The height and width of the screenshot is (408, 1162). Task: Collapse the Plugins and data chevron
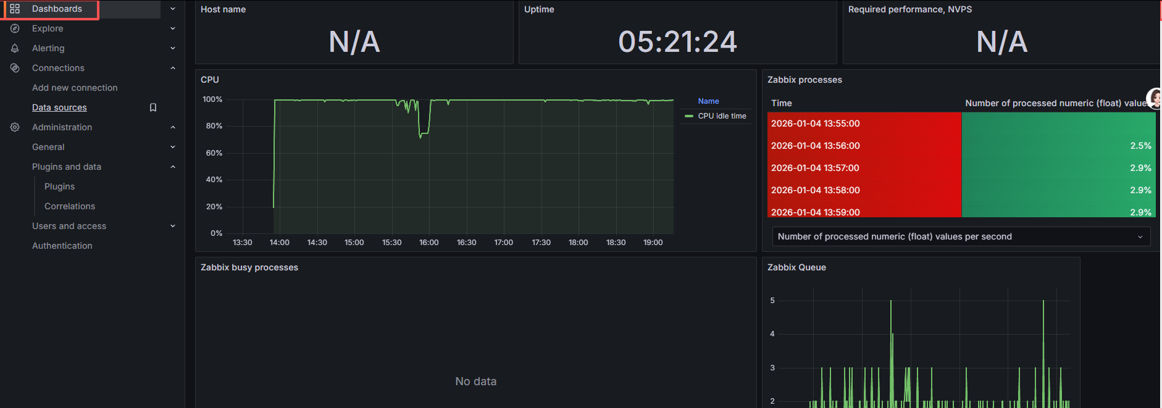[x=173, y=167]
